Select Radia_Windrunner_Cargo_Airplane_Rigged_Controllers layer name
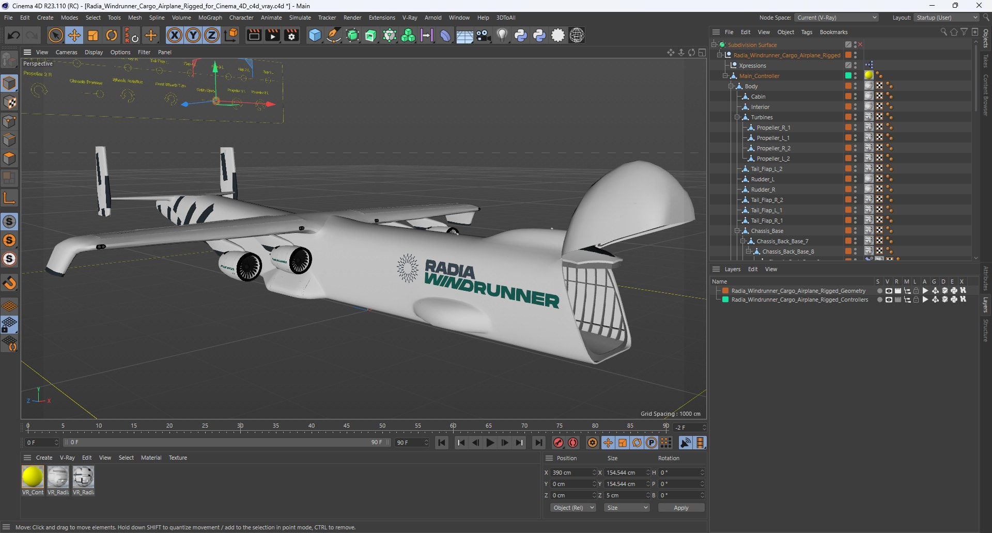Viewport: 992px width, 533px height. point(800,300)
